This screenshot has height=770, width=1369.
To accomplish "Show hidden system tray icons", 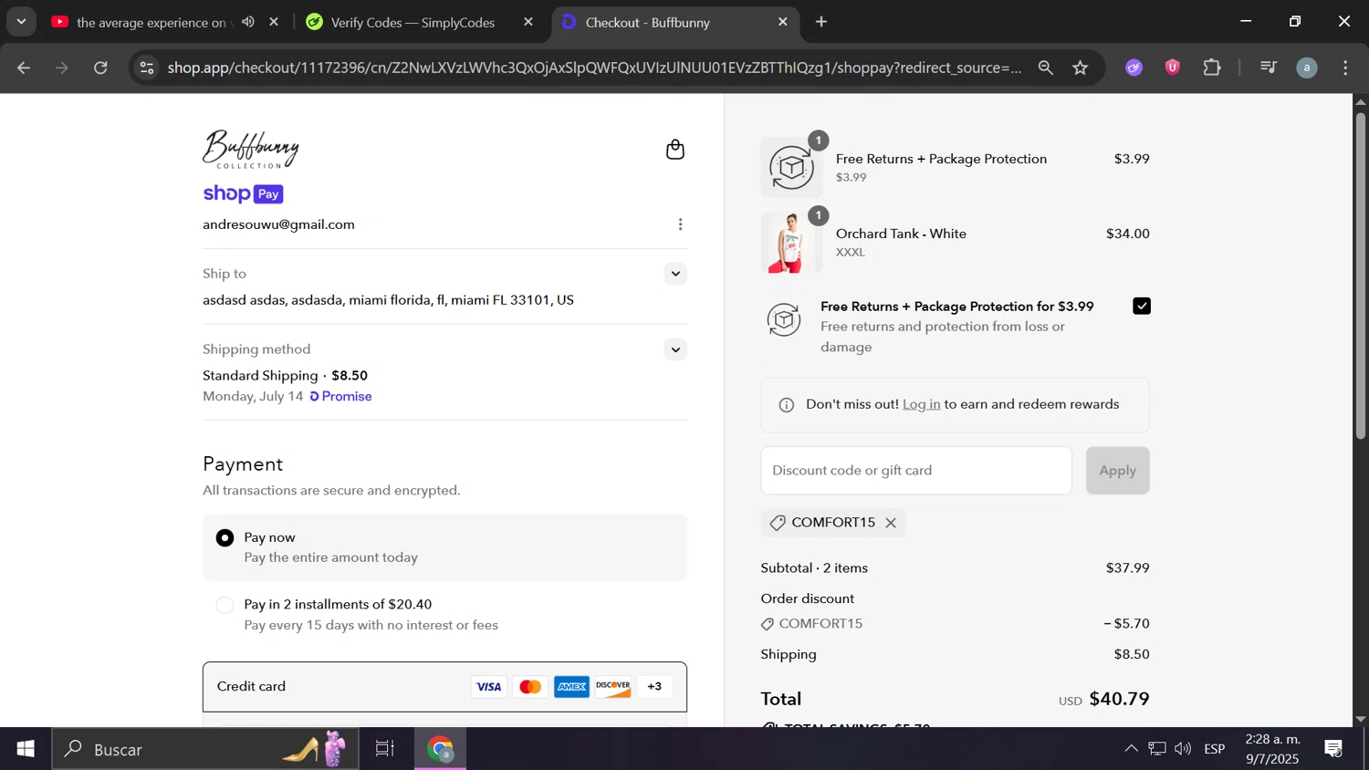I will click(x=1131, y=749).
